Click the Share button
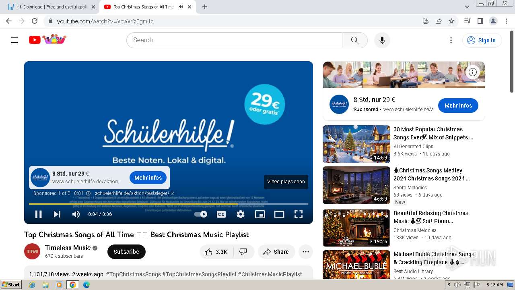The height and width of the screenshot is (290, 515). pyautogui.click(x=276, y=252)
